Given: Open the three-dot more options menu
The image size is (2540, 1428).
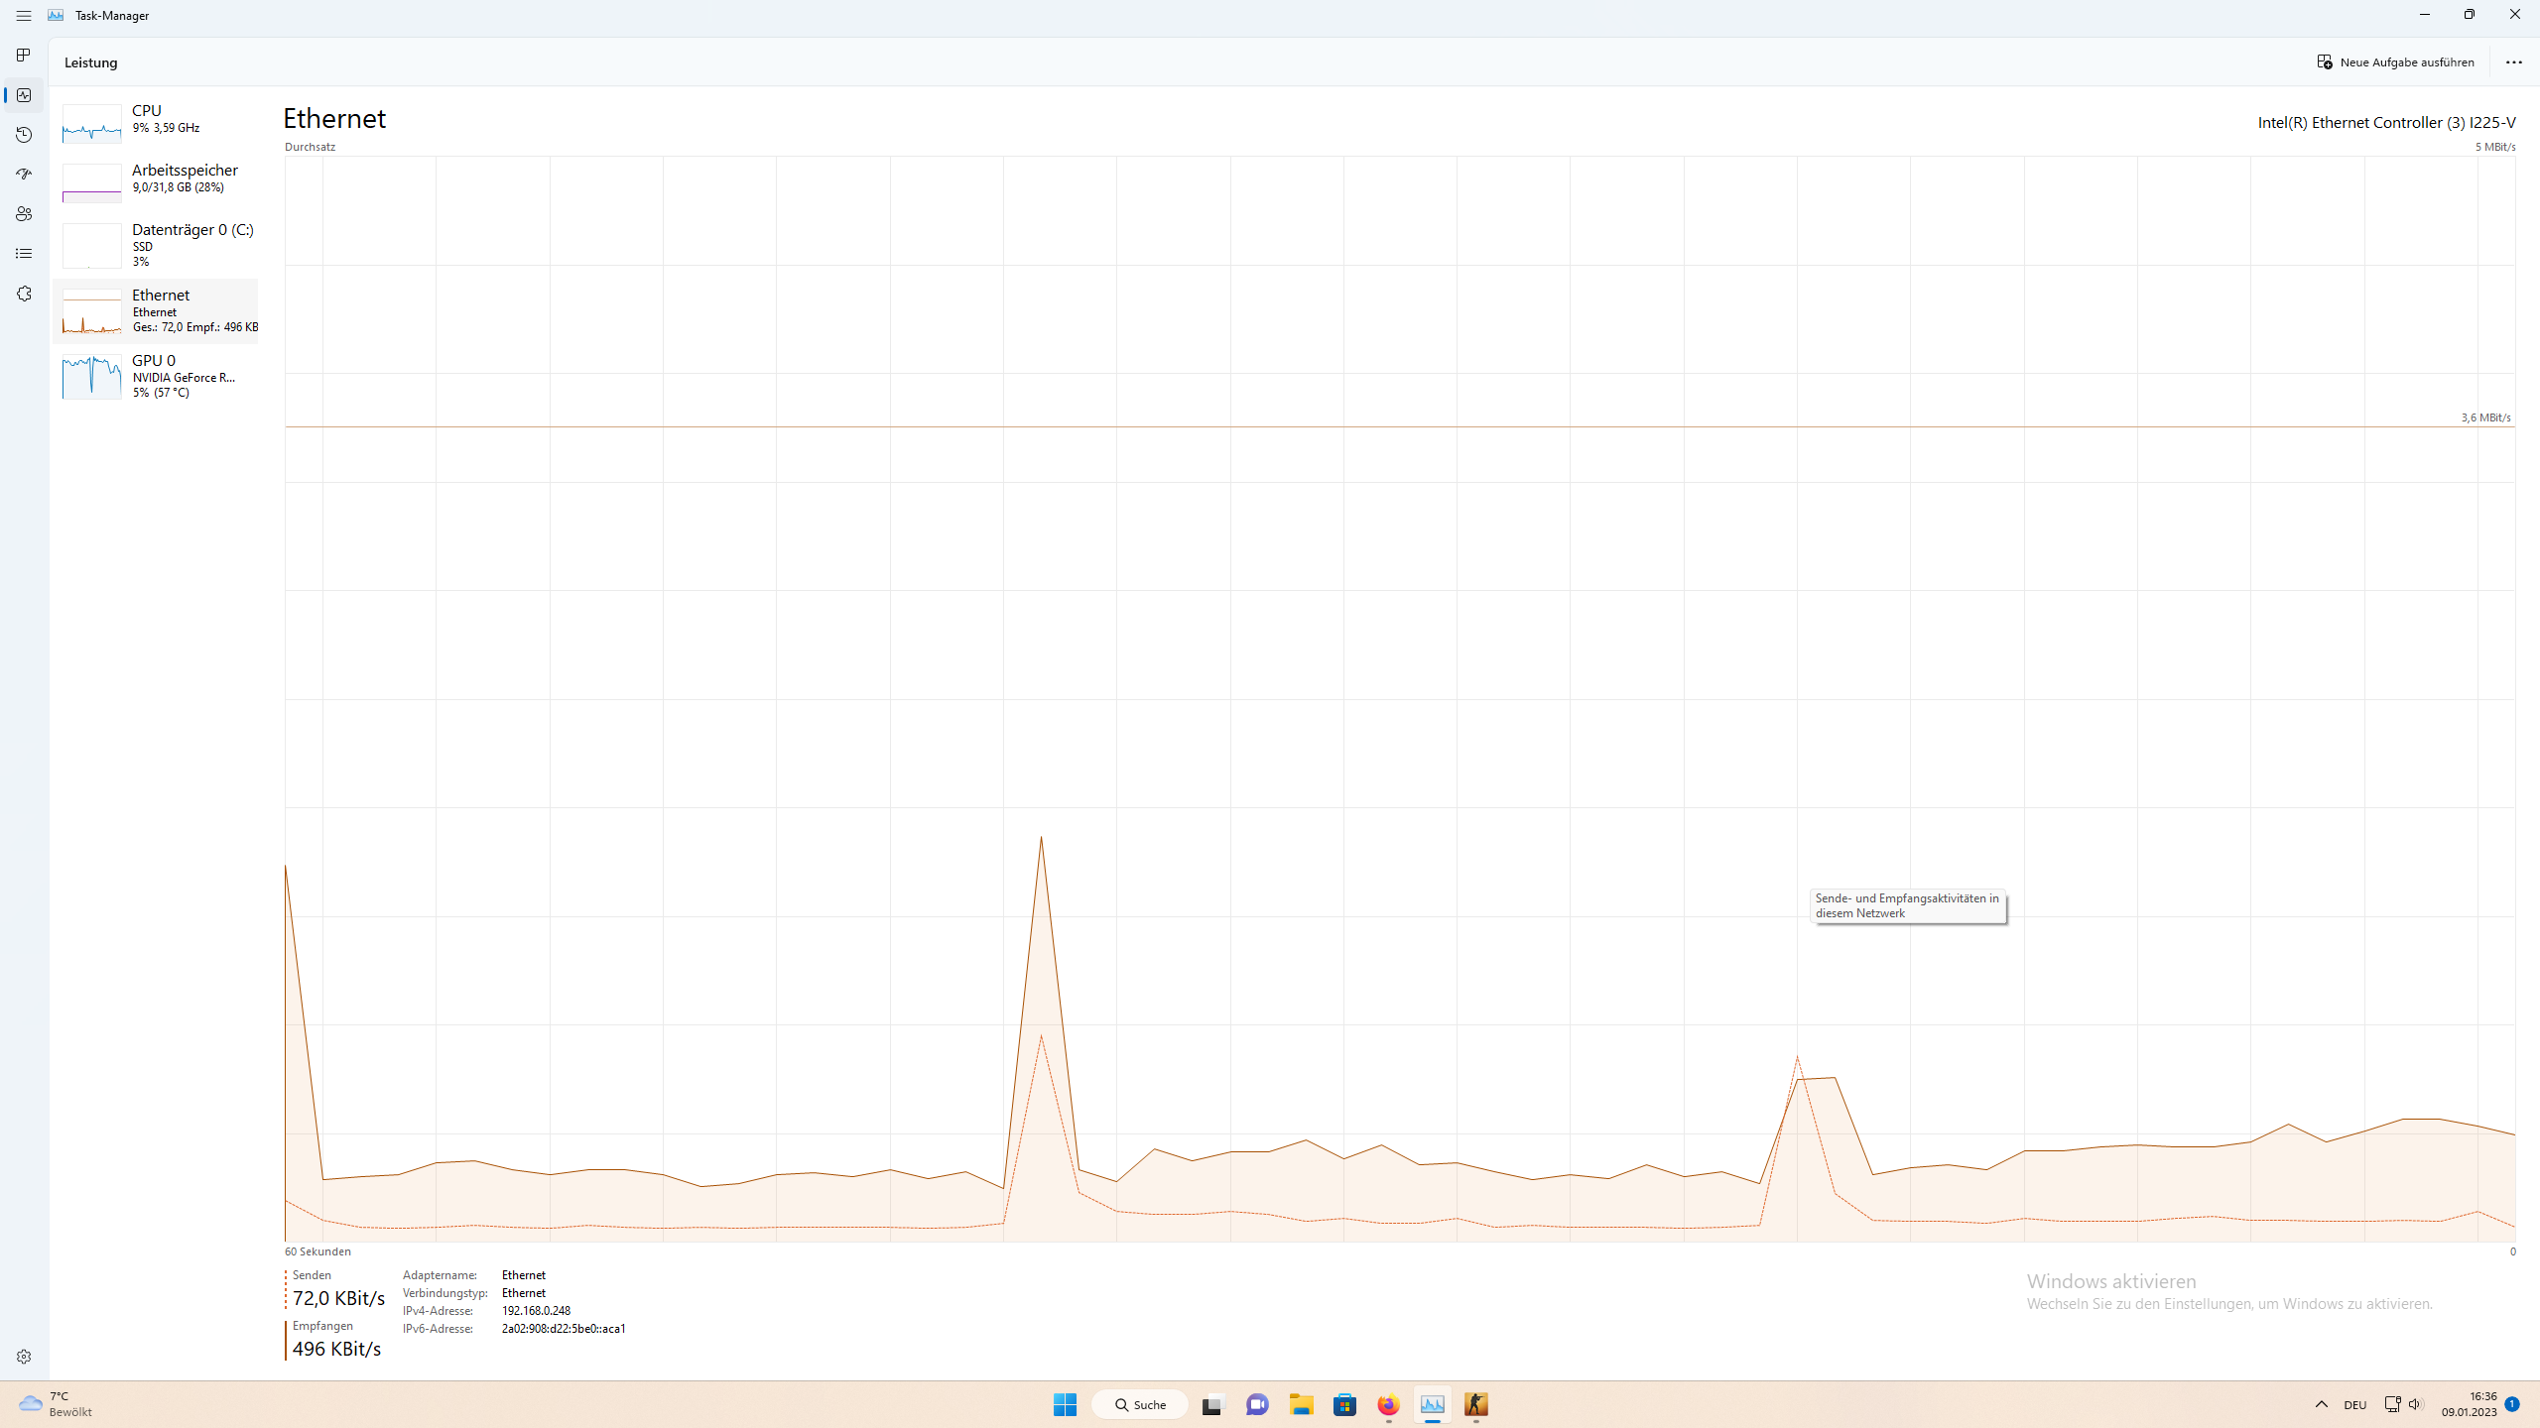Looking at the screenshot, I should (x=2513, y=62).
